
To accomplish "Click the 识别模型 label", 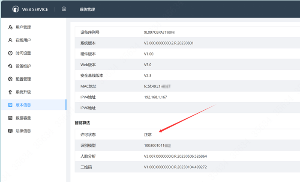I will click(x=88, y=146).
